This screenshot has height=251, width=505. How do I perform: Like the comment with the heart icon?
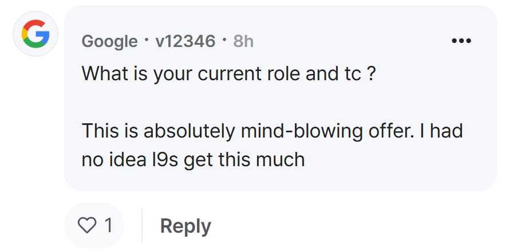(87, 225)
